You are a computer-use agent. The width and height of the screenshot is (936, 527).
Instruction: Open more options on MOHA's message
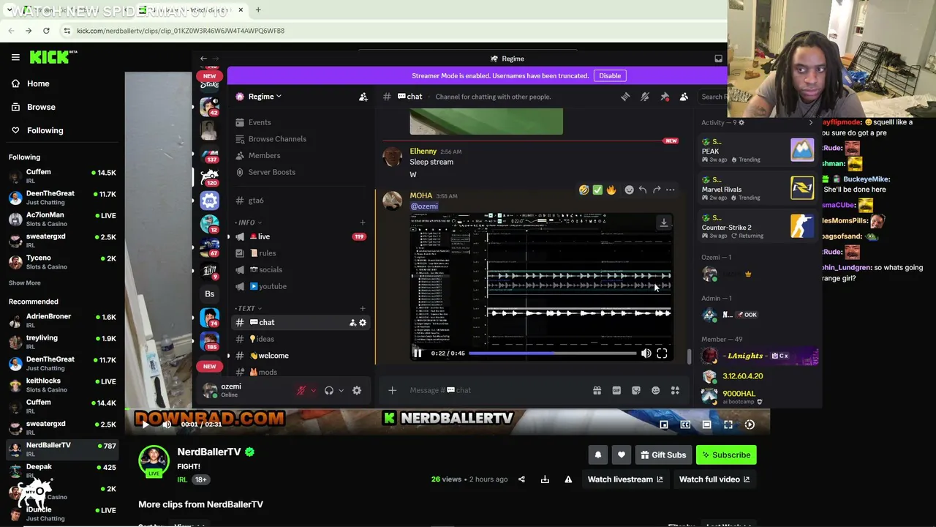point(670,190)
